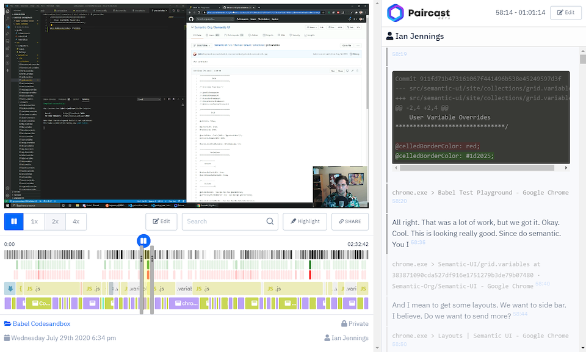Screen dimensions: 586x352
Task: Click into the Search input field
Action: click(223, 221)
